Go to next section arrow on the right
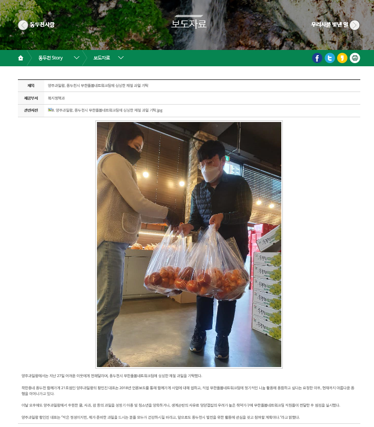 (355, 25)
